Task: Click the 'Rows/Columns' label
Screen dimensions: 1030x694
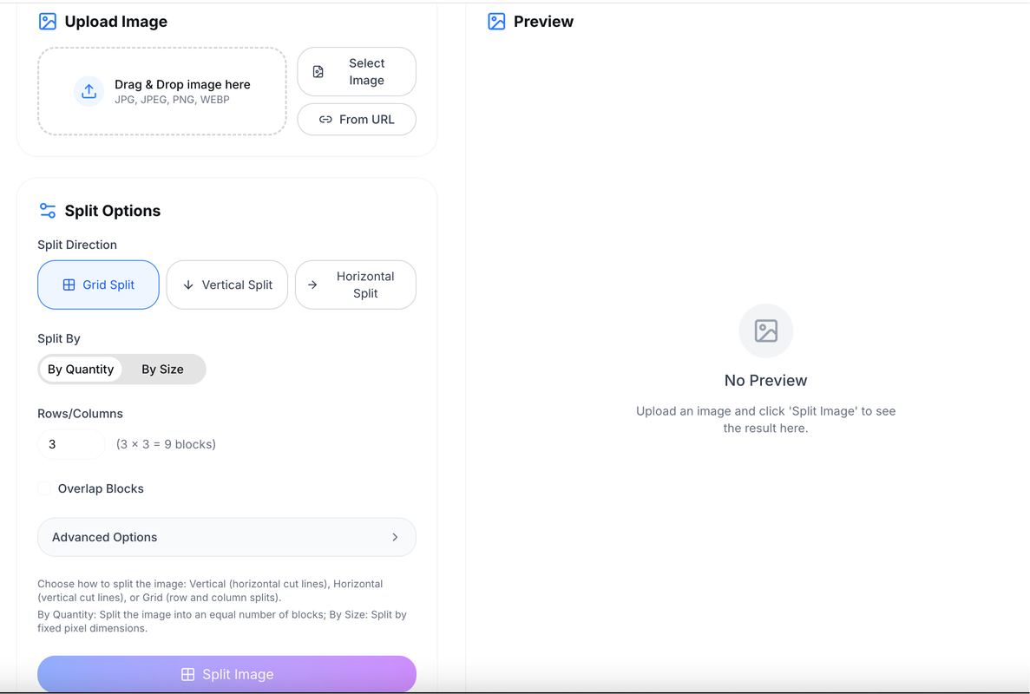Action: [x=80, y=414]
